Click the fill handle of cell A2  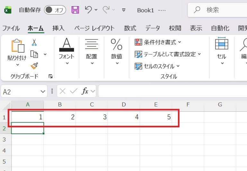click(x=44, y=133)
